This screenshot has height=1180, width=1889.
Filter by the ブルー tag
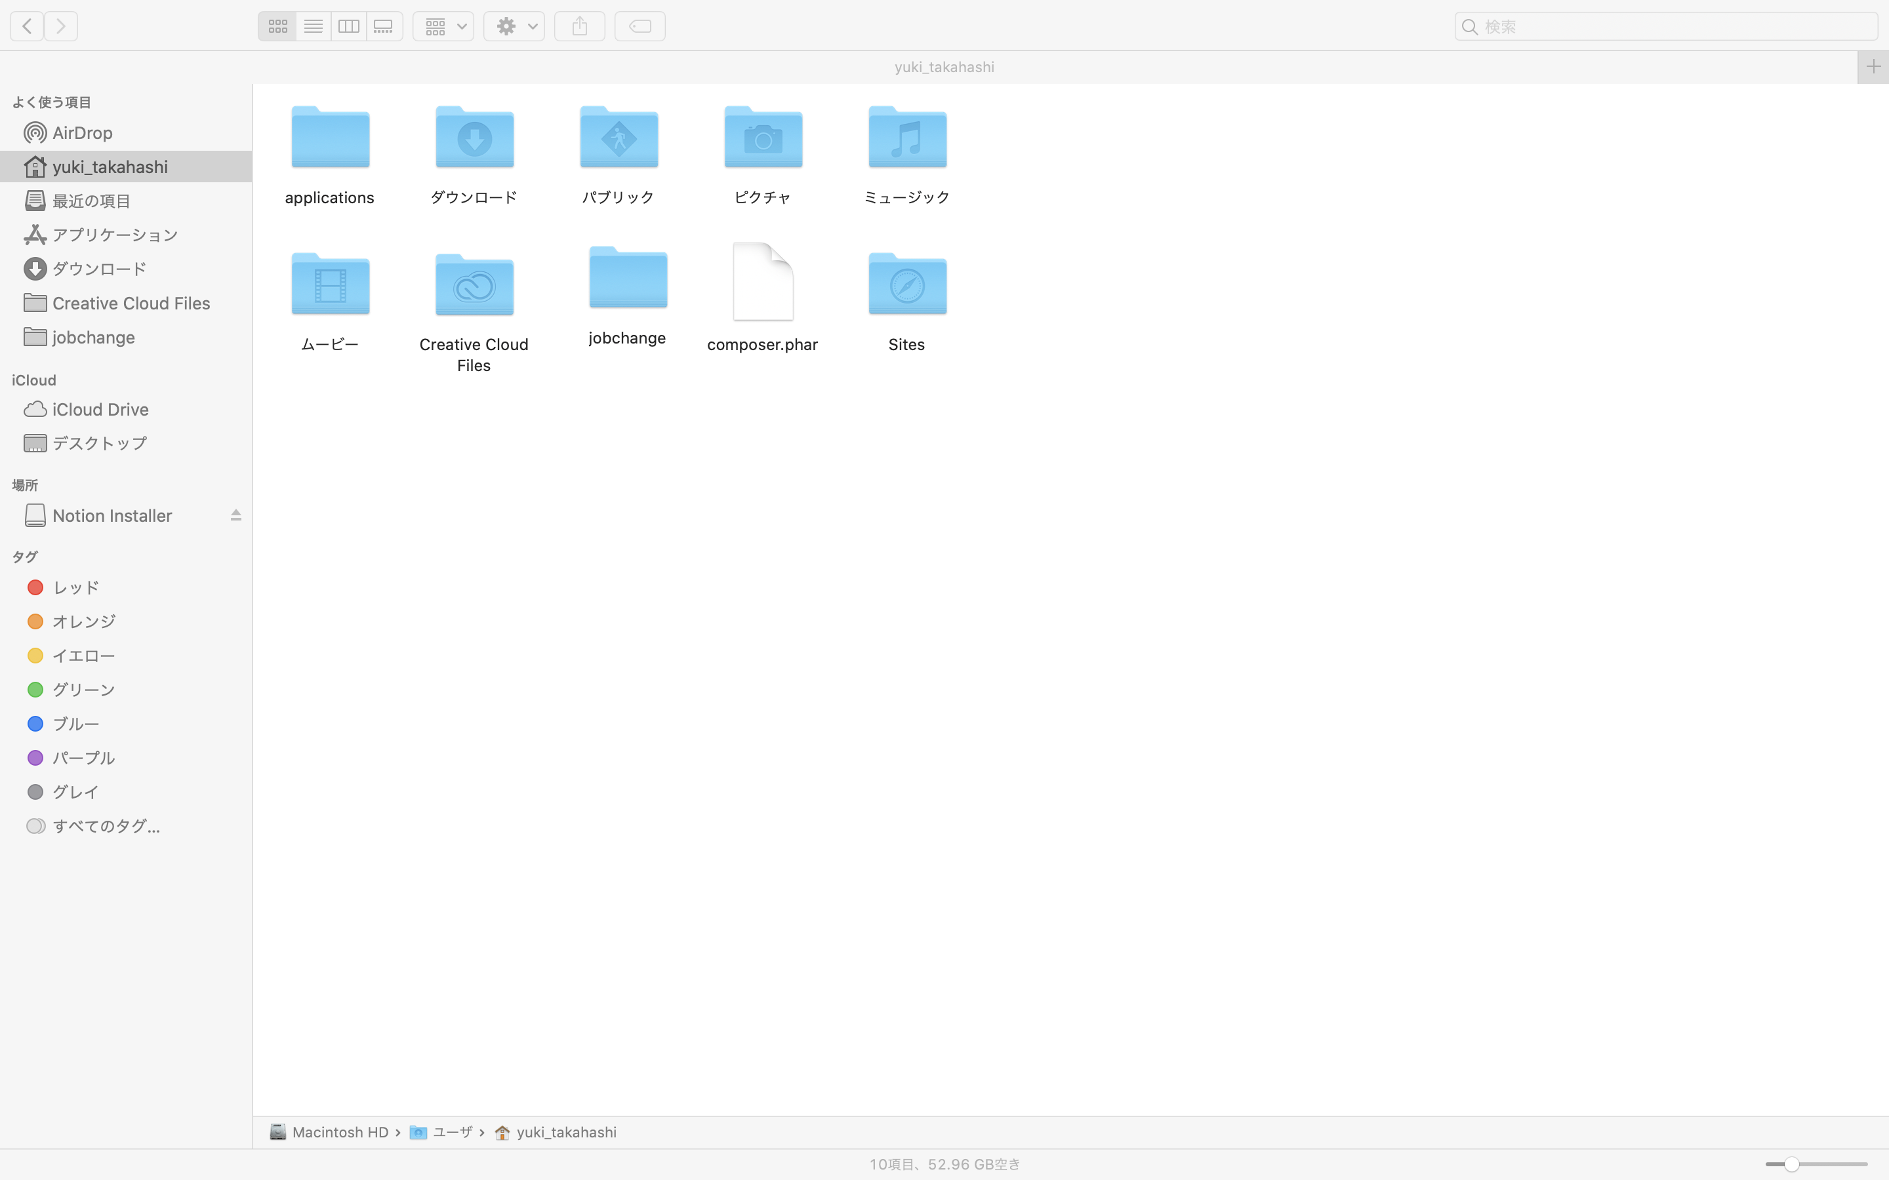click(127, 724)
